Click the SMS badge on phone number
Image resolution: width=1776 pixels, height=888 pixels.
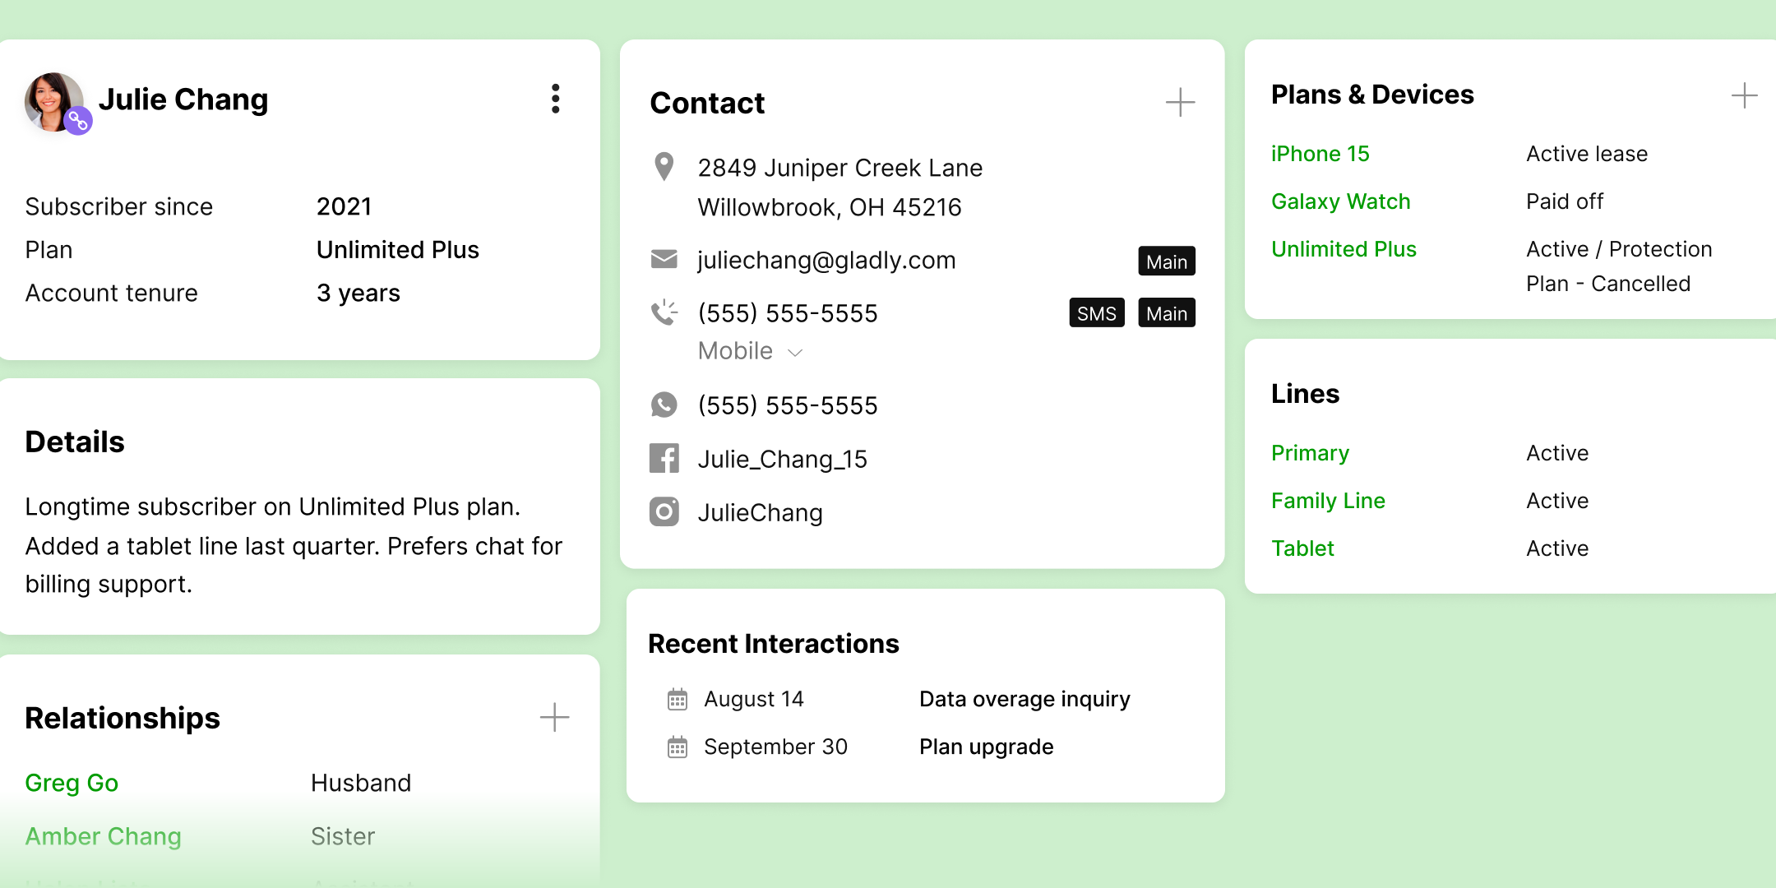(1097, 313)
